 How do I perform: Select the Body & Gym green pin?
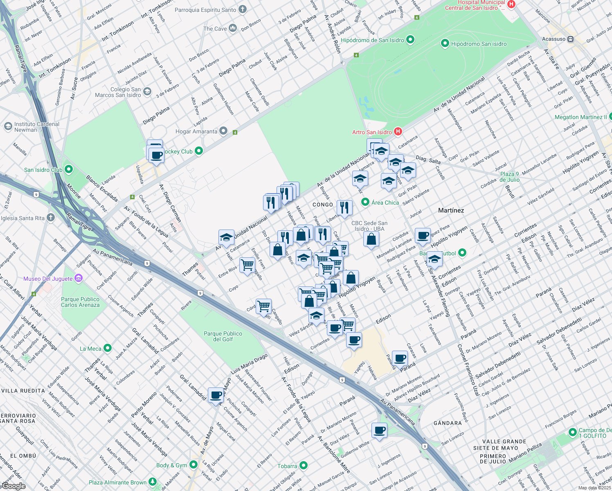[193, 465]
